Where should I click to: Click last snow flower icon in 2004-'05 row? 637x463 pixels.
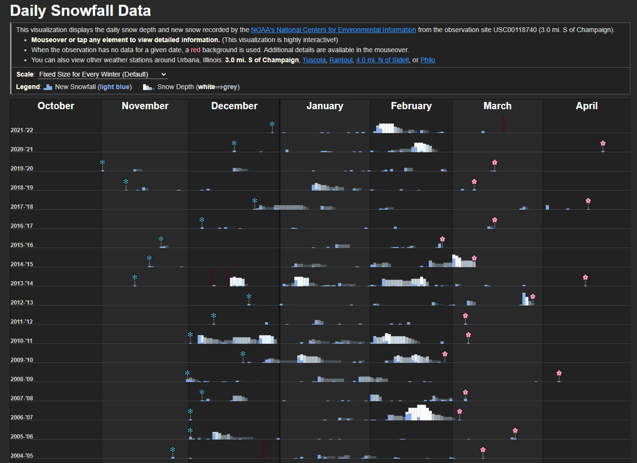pyautogui.click(x=483, y=450)
